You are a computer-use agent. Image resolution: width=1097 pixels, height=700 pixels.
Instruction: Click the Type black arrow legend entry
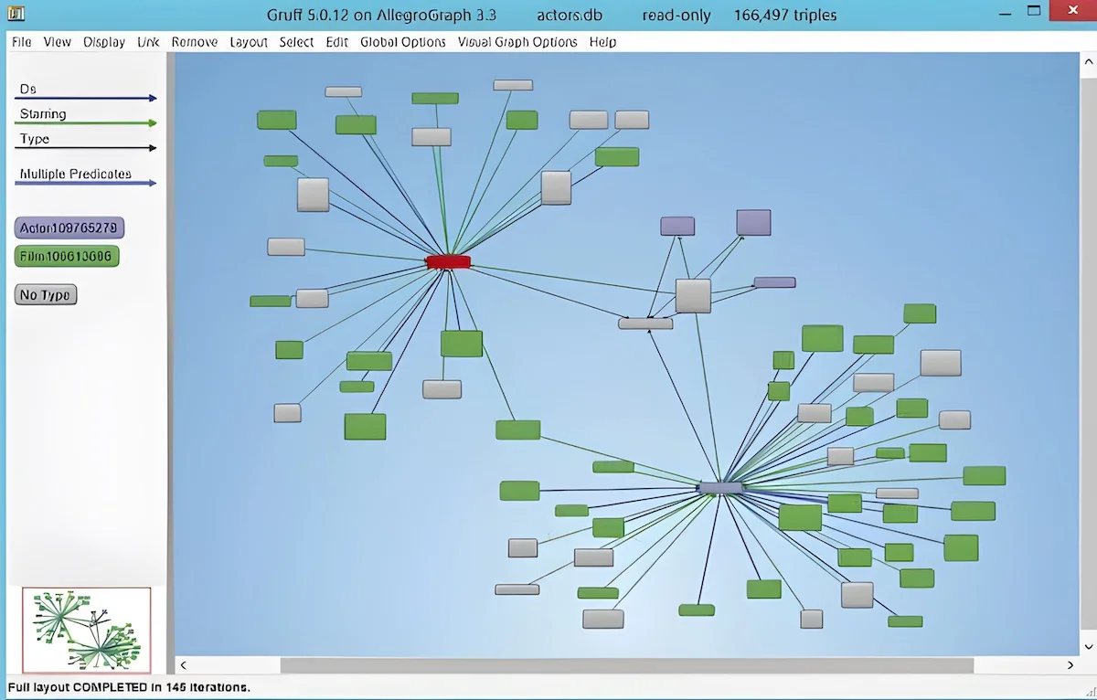tap(87, 143)
